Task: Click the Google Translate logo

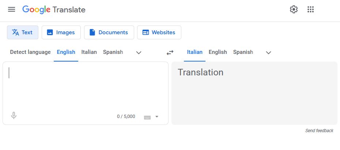Action: coord(54,9)
